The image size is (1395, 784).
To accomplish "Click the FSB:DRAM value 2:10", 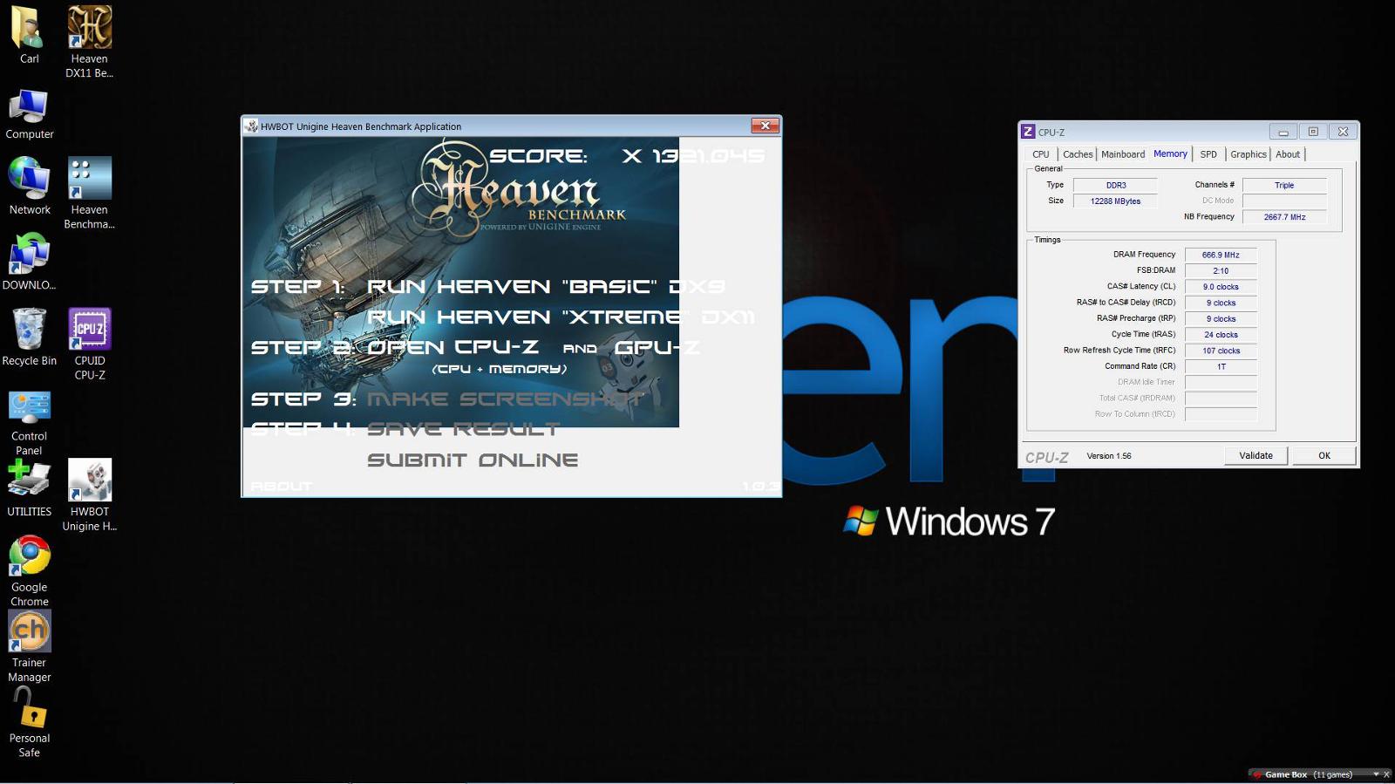I will point(1221,270).
